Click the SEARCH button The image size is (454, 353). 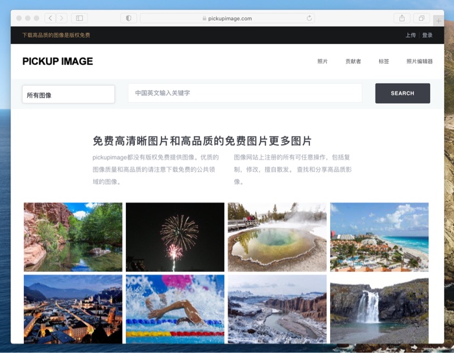click(403, 93)
